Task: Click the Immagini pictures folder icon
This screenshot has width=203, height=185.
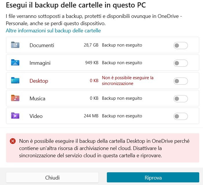Action: pos(15,62)
